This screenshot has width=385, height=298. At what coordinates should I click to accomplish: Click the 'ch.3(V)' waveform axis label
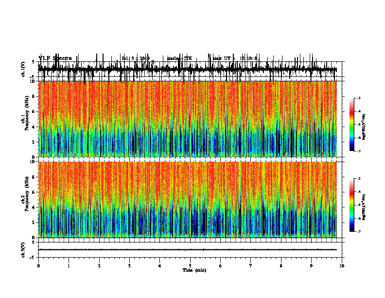(x=23, y=250)
